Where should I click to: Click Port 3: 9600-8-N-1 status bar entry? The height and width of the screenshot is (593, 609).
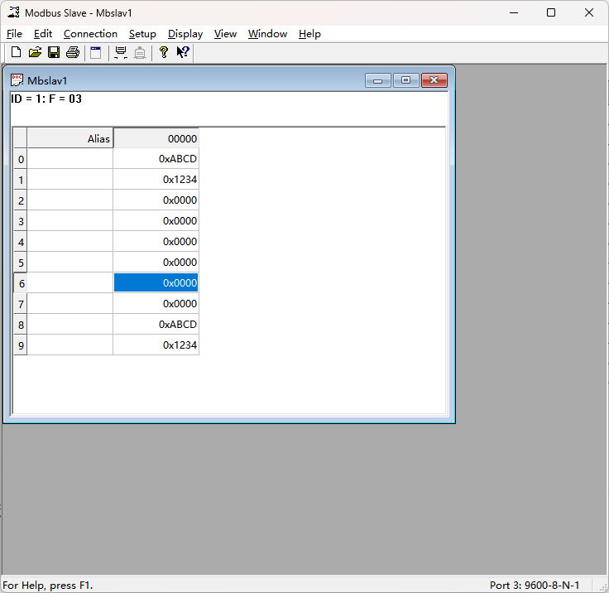535,586
